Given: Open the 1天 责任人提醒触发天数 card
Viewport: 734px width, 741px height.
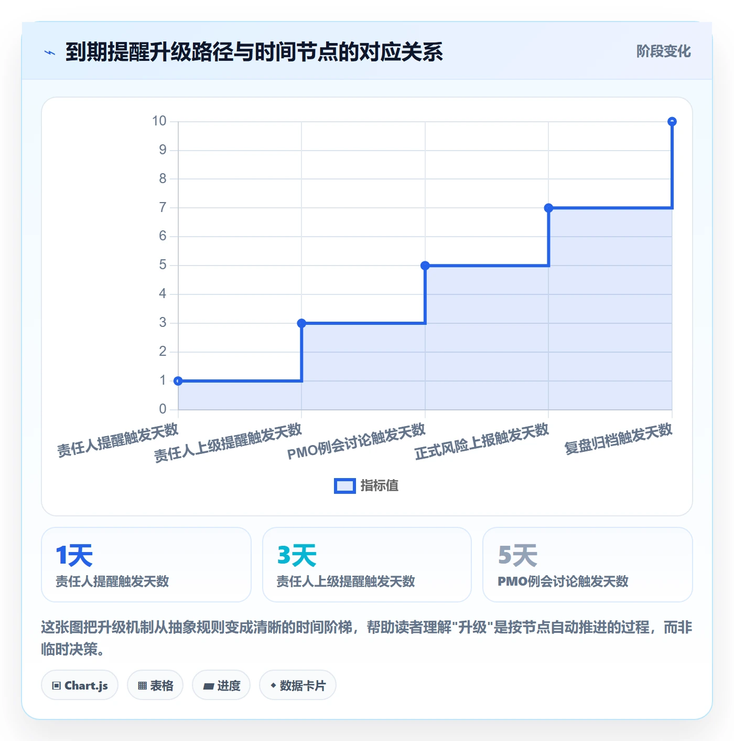Looking at the screenshot, I should 146,565.
